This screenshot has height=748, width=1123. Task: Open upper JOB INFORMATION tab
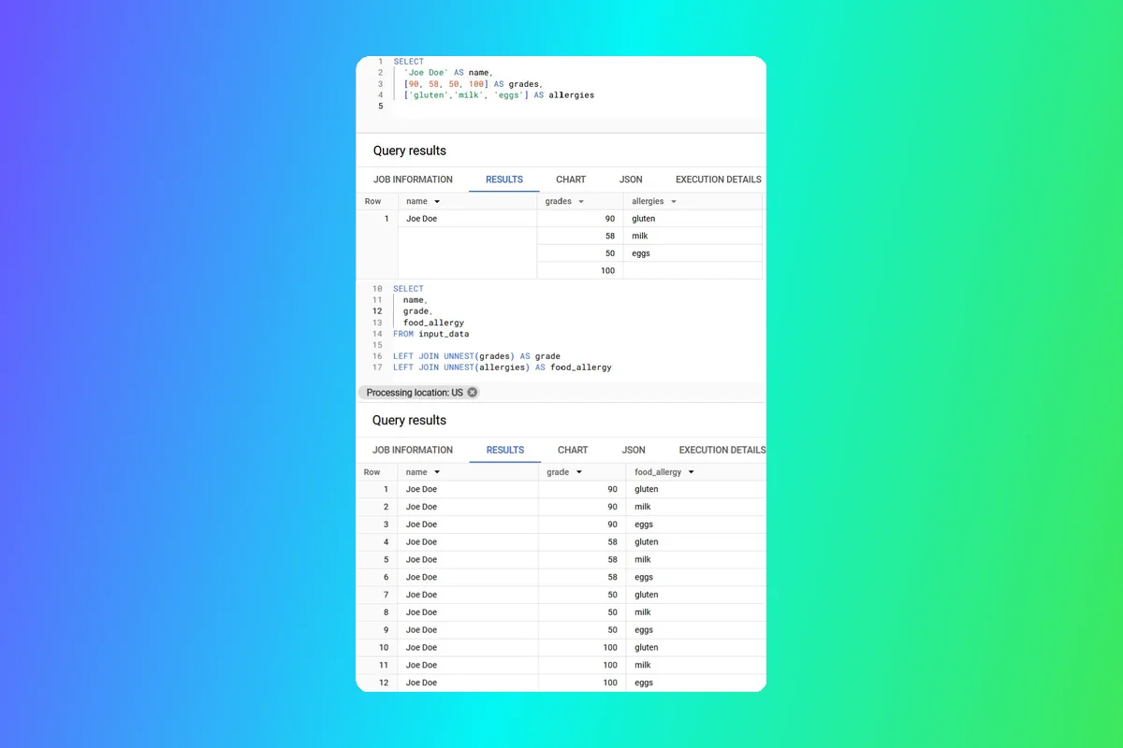413,180
